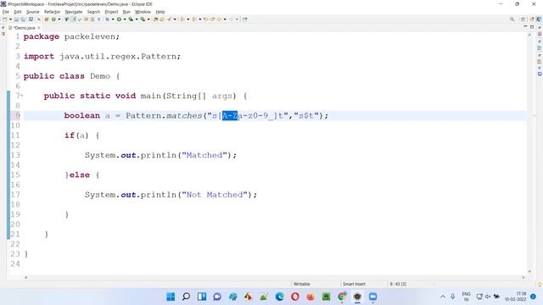Open the Refactor menu

52,12
